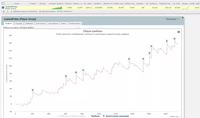Click the win marker near game 600
Image resolution: width=200 pixels, height=118 pixels.
click(66, 76)
